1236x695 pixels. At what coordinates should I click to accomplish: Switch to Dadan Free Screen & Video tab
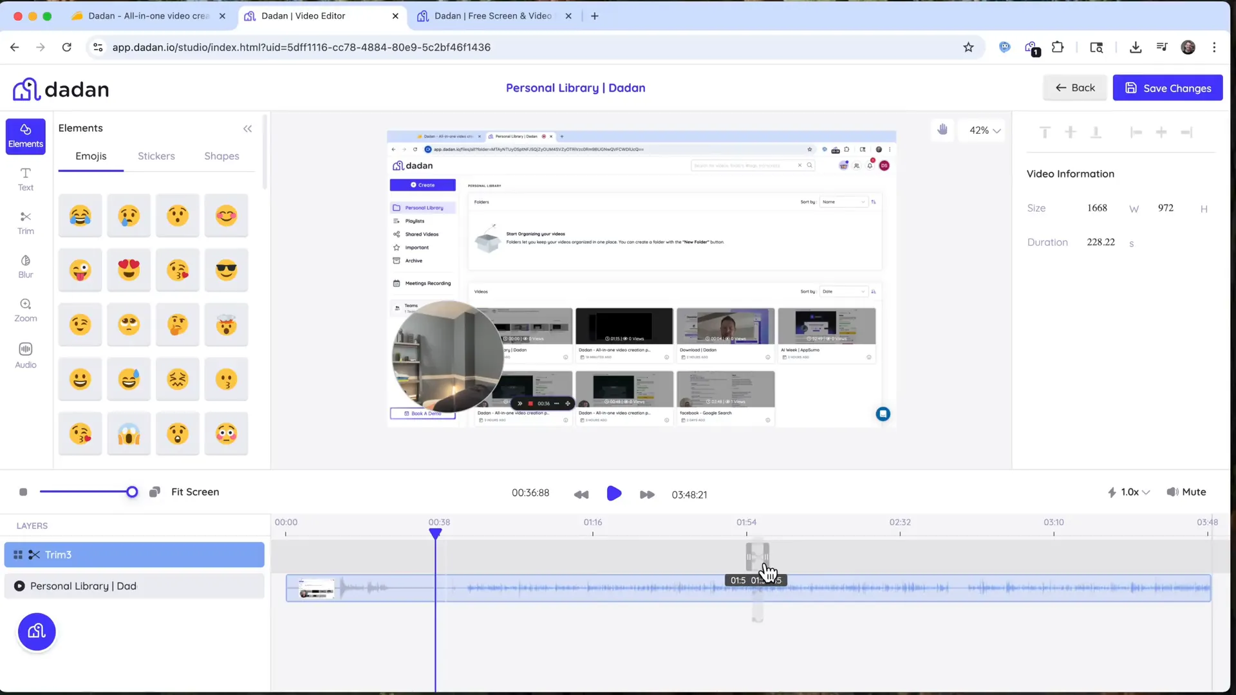tap(494, 16)
